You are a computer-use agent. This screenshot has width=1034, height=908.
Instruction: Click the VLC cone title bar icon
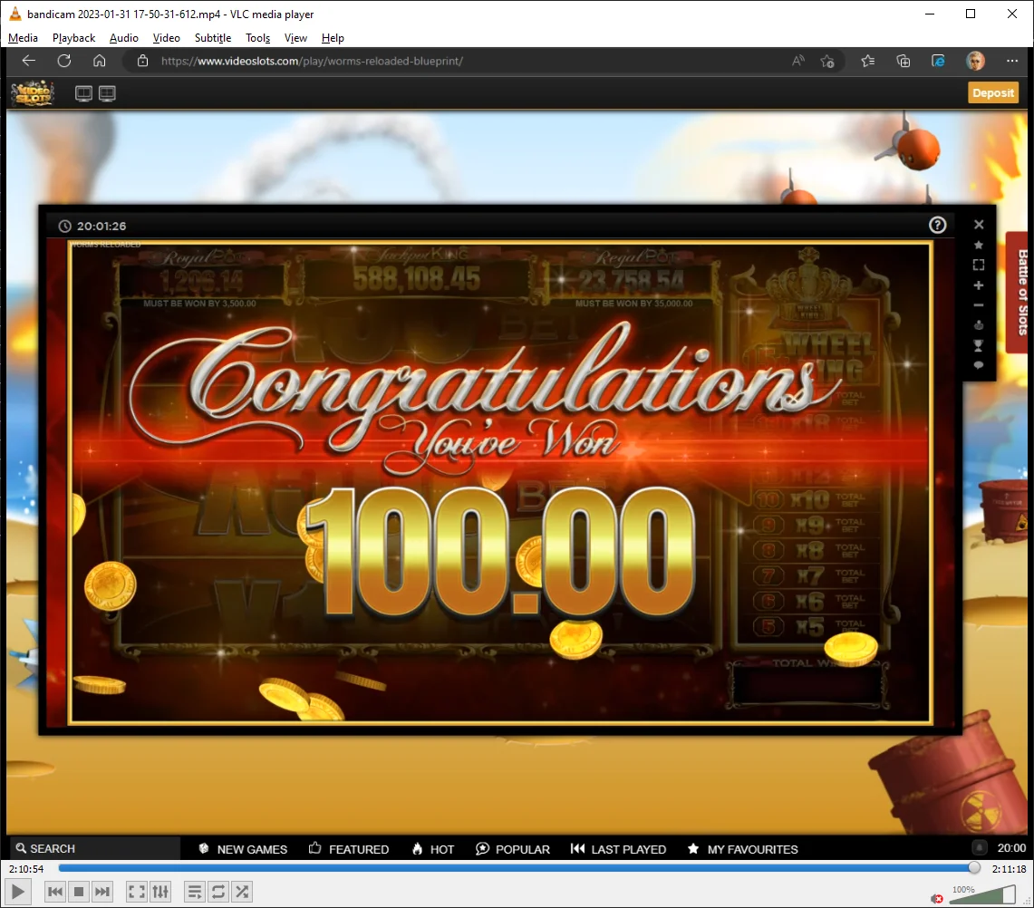tap(15, 14)
